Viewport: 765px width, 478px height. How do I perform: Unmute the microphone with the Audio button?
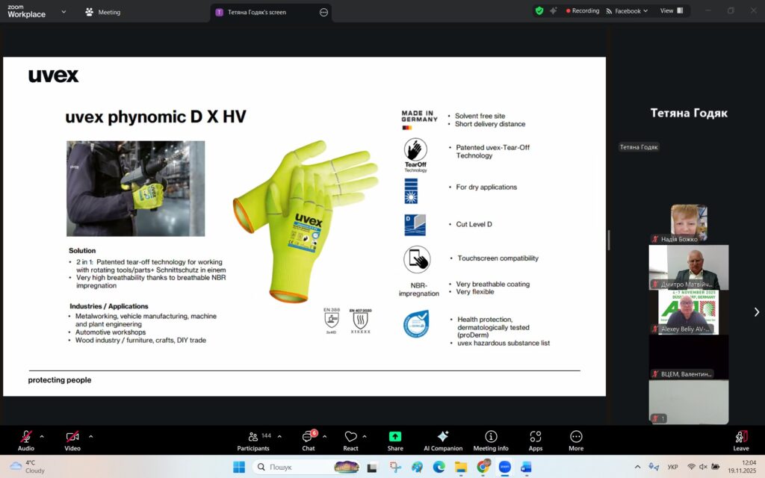pos(26,438)
